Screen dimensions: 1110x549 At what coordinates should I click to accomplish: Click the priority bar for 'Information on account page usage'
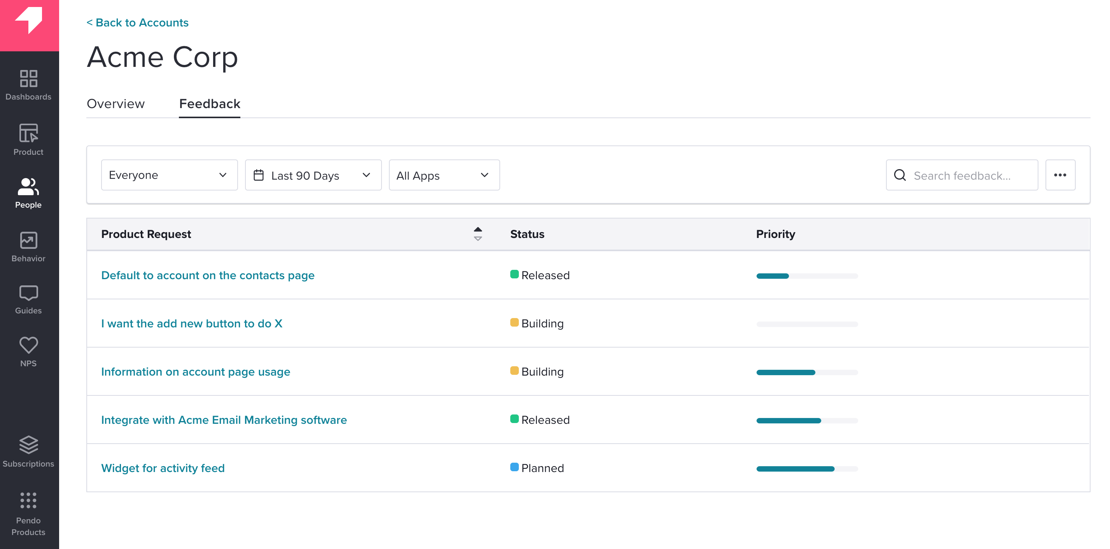pos(807,373)
